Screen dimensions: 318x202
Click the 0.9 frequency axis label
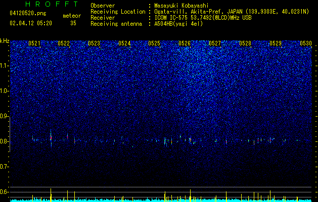point(5,116)
